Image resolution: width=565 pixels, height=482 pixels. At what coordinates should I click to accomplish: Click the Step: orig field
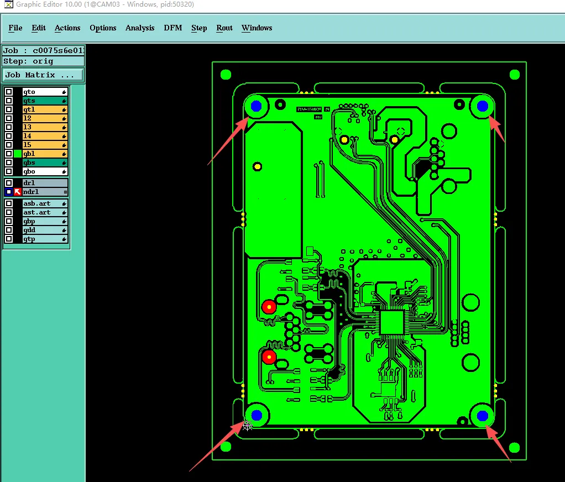43,61
